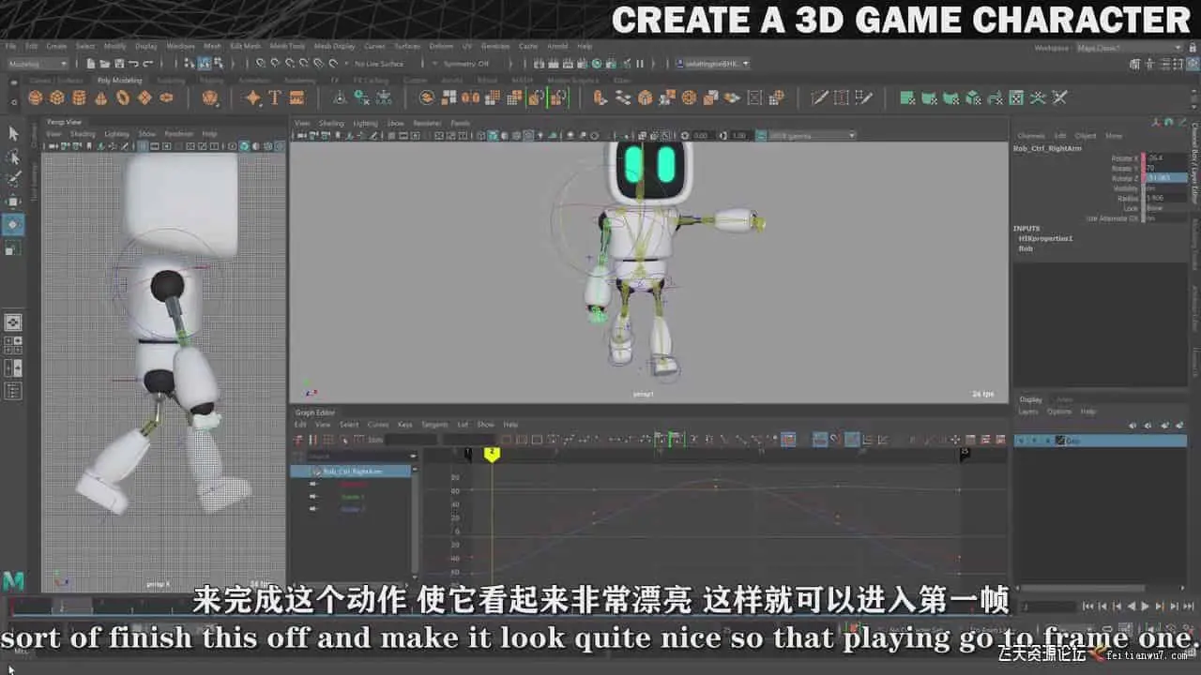Screen dimensions: 1201x675
Task: Click the Undo arrow icon
Action: tap(133, 64)
